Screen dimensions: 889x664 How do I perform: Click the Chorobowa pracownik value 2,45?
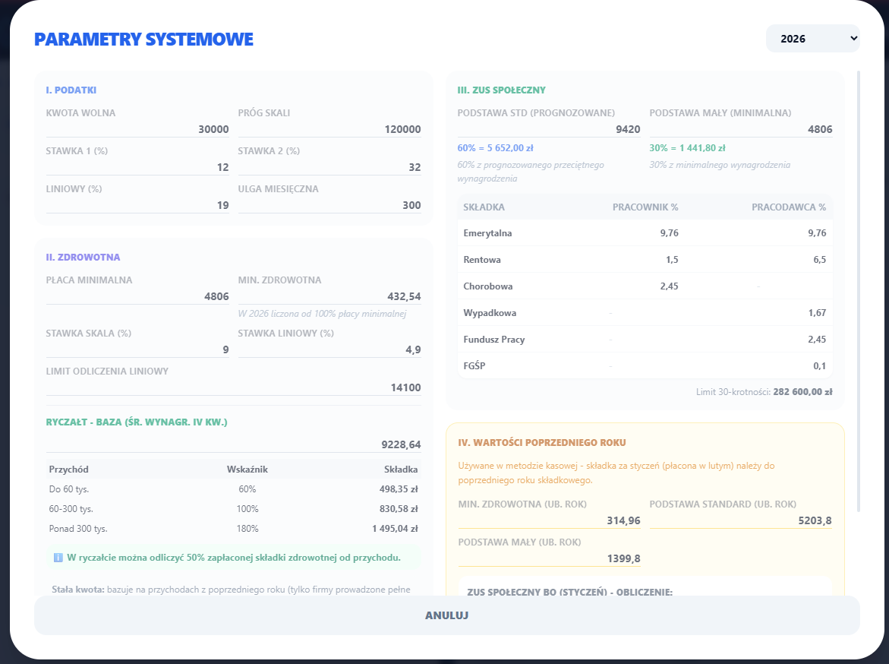point(669,286)
